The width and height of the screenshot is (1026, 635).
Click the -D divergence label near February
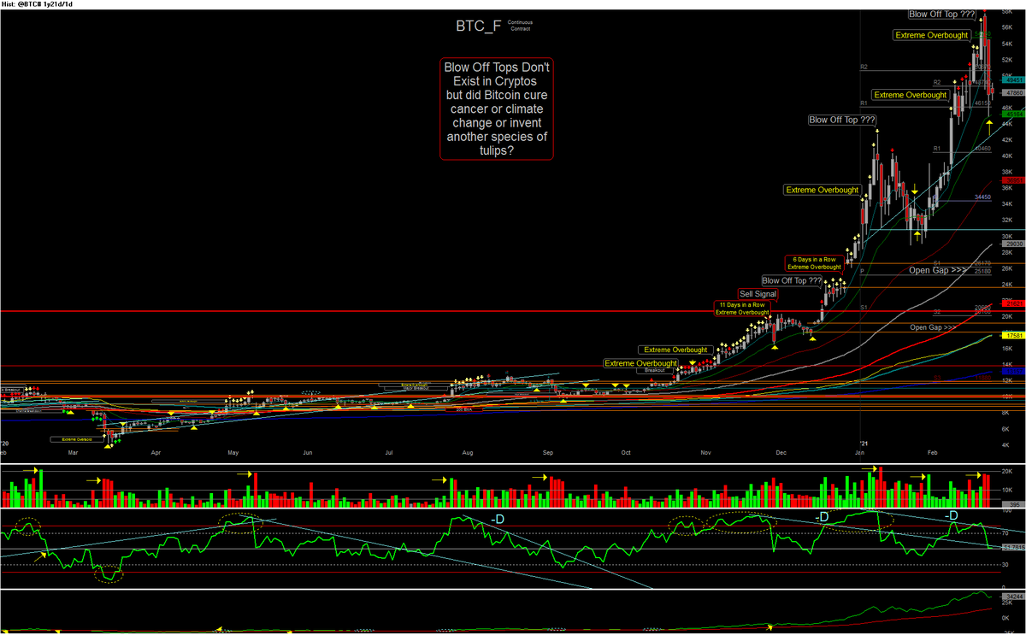click(x=952, y=515)
